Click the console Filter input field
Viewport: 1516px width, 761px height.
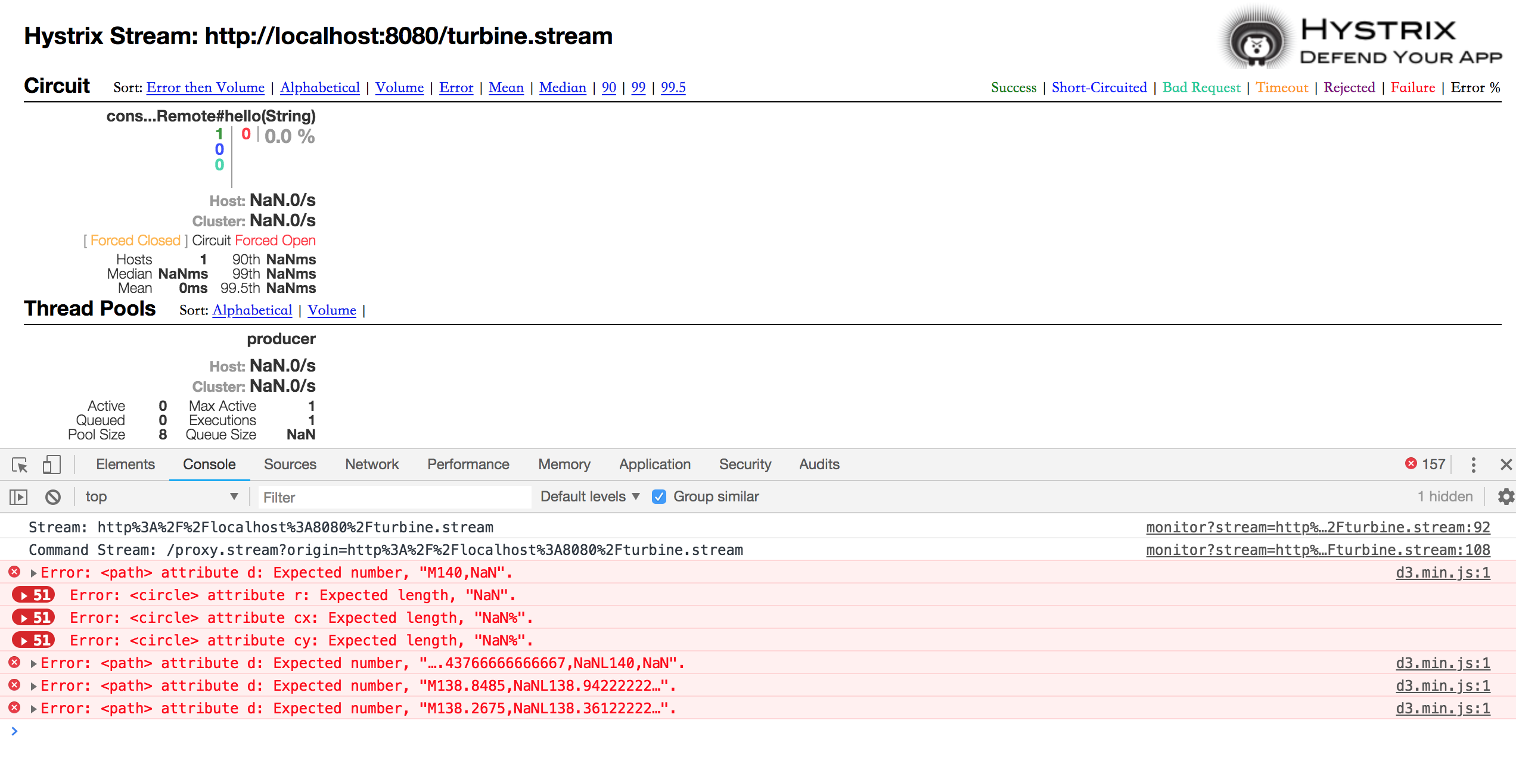[393, 497]
